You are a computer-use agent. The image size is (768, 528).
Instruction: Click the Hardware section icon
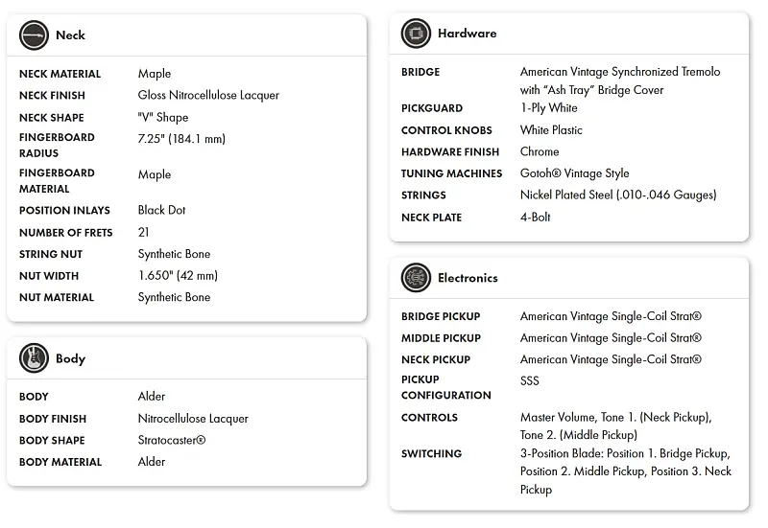click(416, 34)
